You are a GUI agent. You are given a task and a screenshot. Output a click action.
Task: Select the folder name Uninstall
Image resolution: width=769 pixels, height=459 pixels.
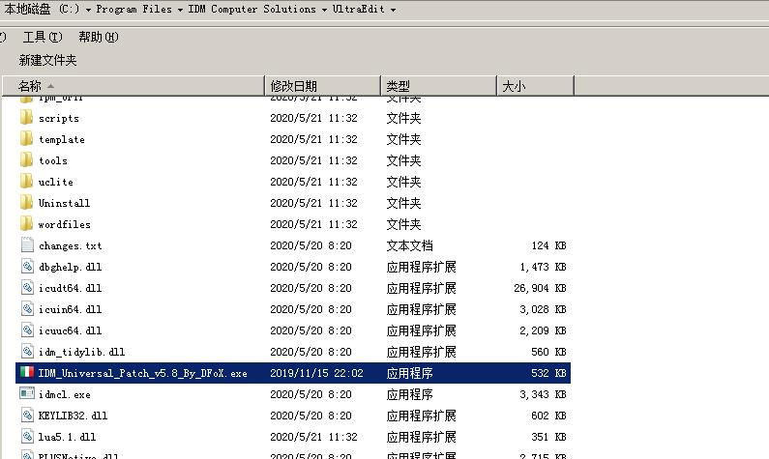[64, 203]
